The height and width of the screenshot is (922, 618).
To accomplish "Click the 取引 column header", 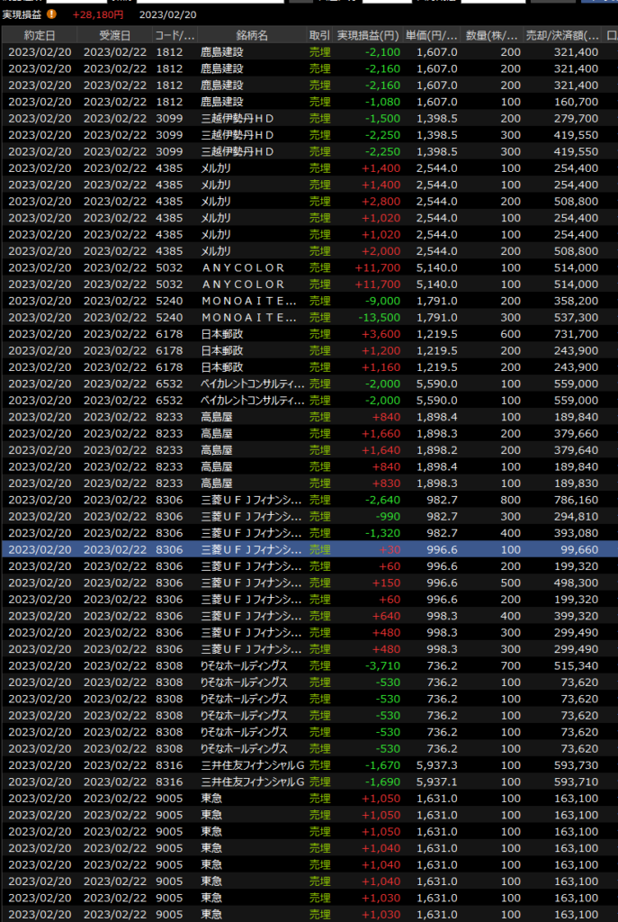I will coord(319,35).
